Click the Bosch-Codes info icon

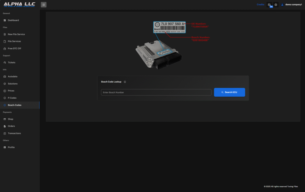[x=5, y=105]
